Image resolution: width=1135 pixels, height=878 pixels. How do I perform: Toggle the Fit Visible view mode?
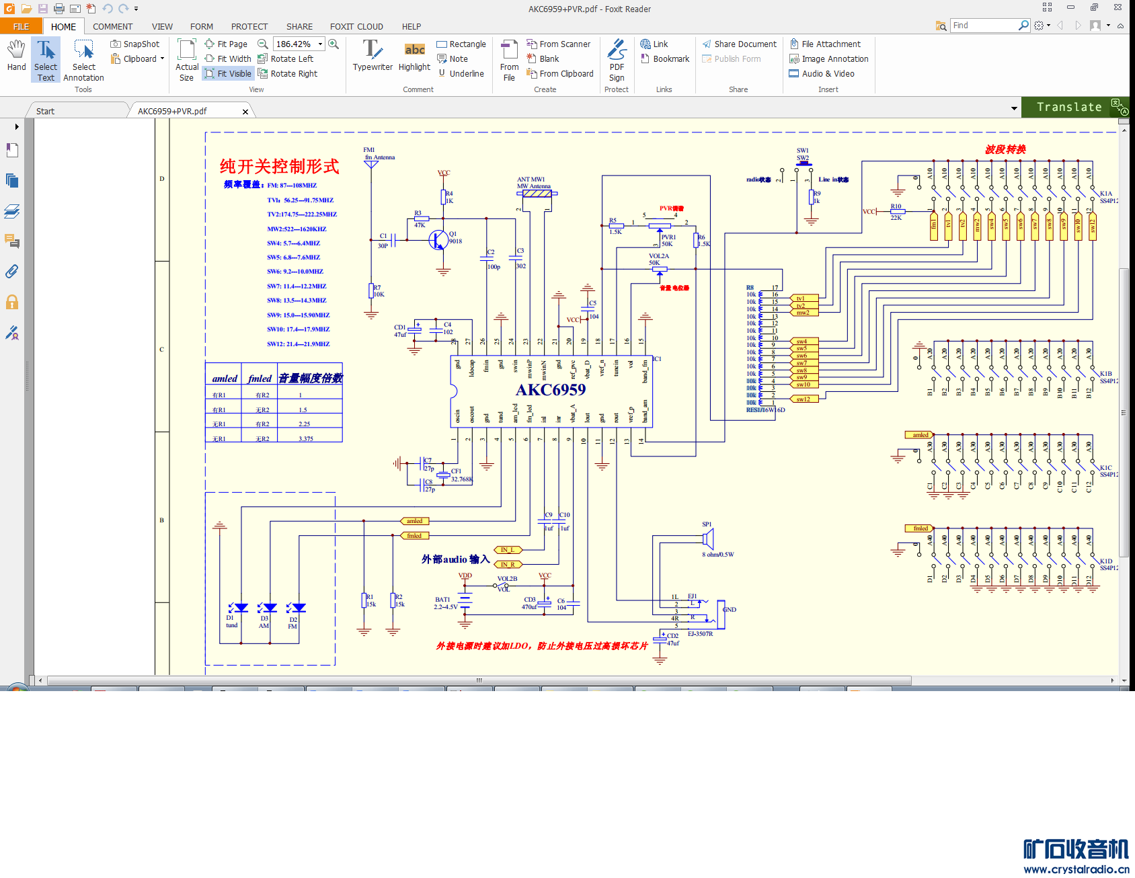click(x=228, y=73)
